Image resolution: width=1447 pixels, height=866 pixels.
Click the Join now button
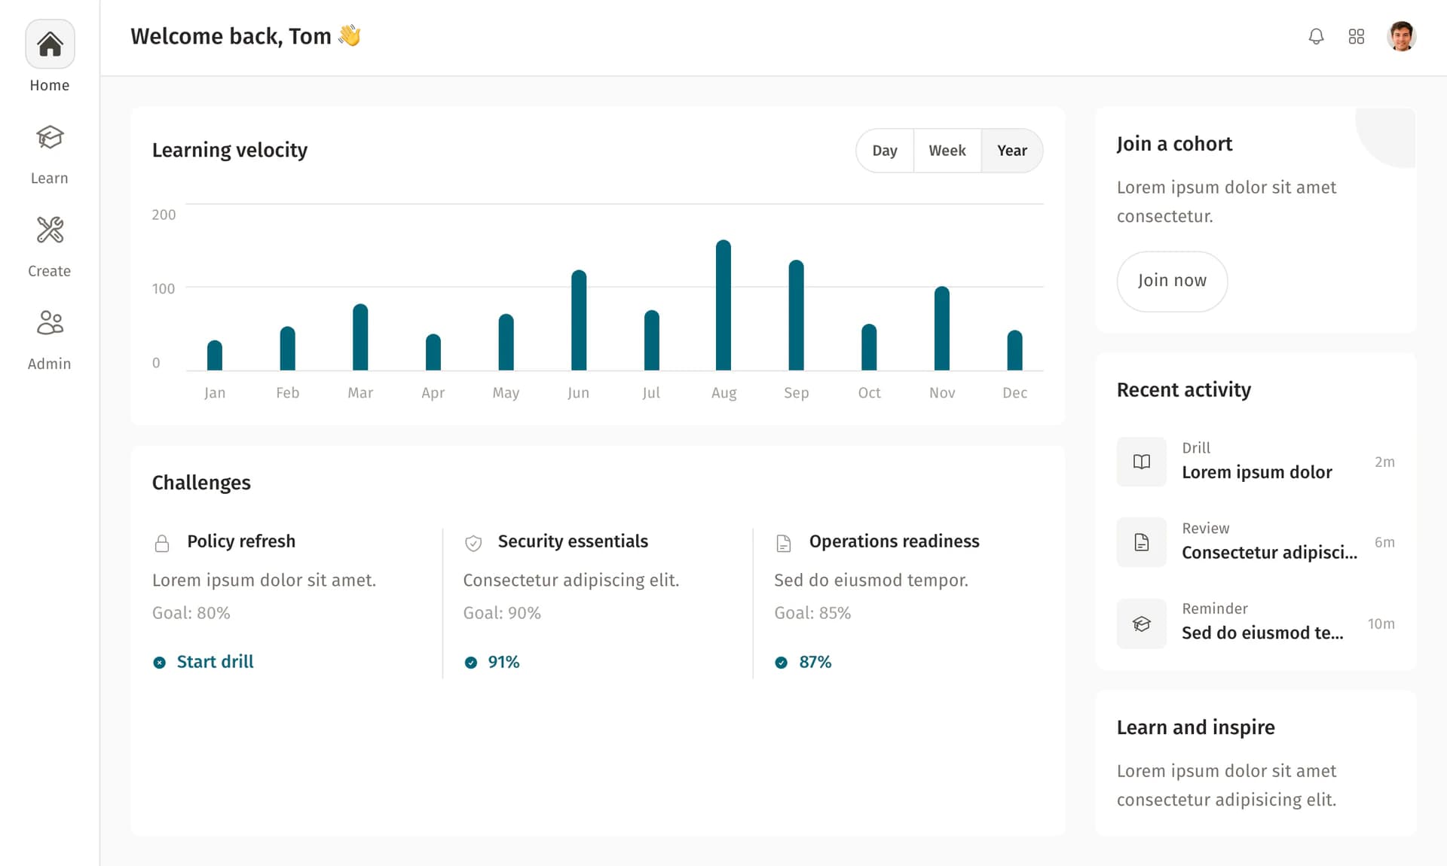coord(1171,281)
